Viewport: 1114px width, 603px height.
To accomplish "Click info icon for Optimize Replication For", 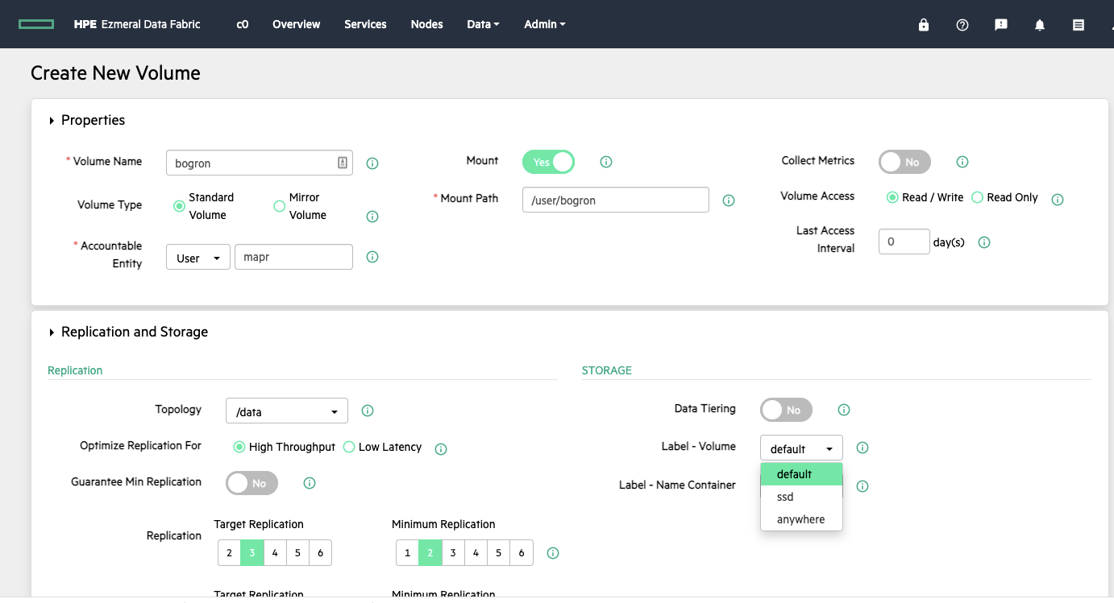I will (x=441, y=449).
